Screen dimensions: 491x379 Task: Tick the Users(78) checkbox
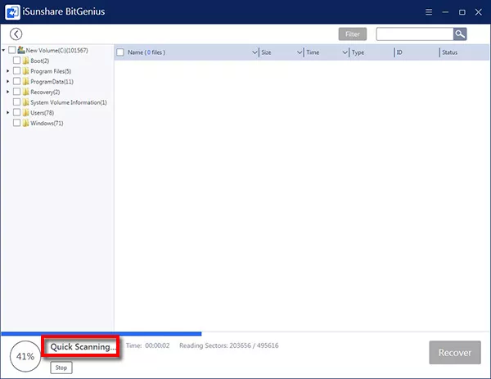(x=16, y=112)
